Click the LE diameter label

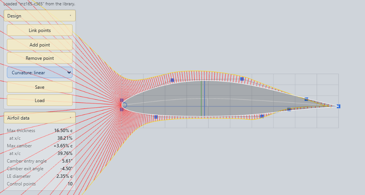coord(19,176)
